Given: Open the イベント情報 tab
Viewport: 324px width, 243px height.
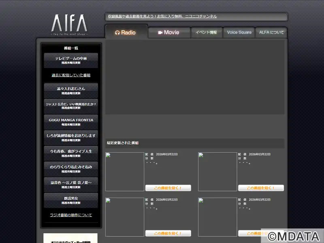Looking at the screenshot, I should click(206, 32).
